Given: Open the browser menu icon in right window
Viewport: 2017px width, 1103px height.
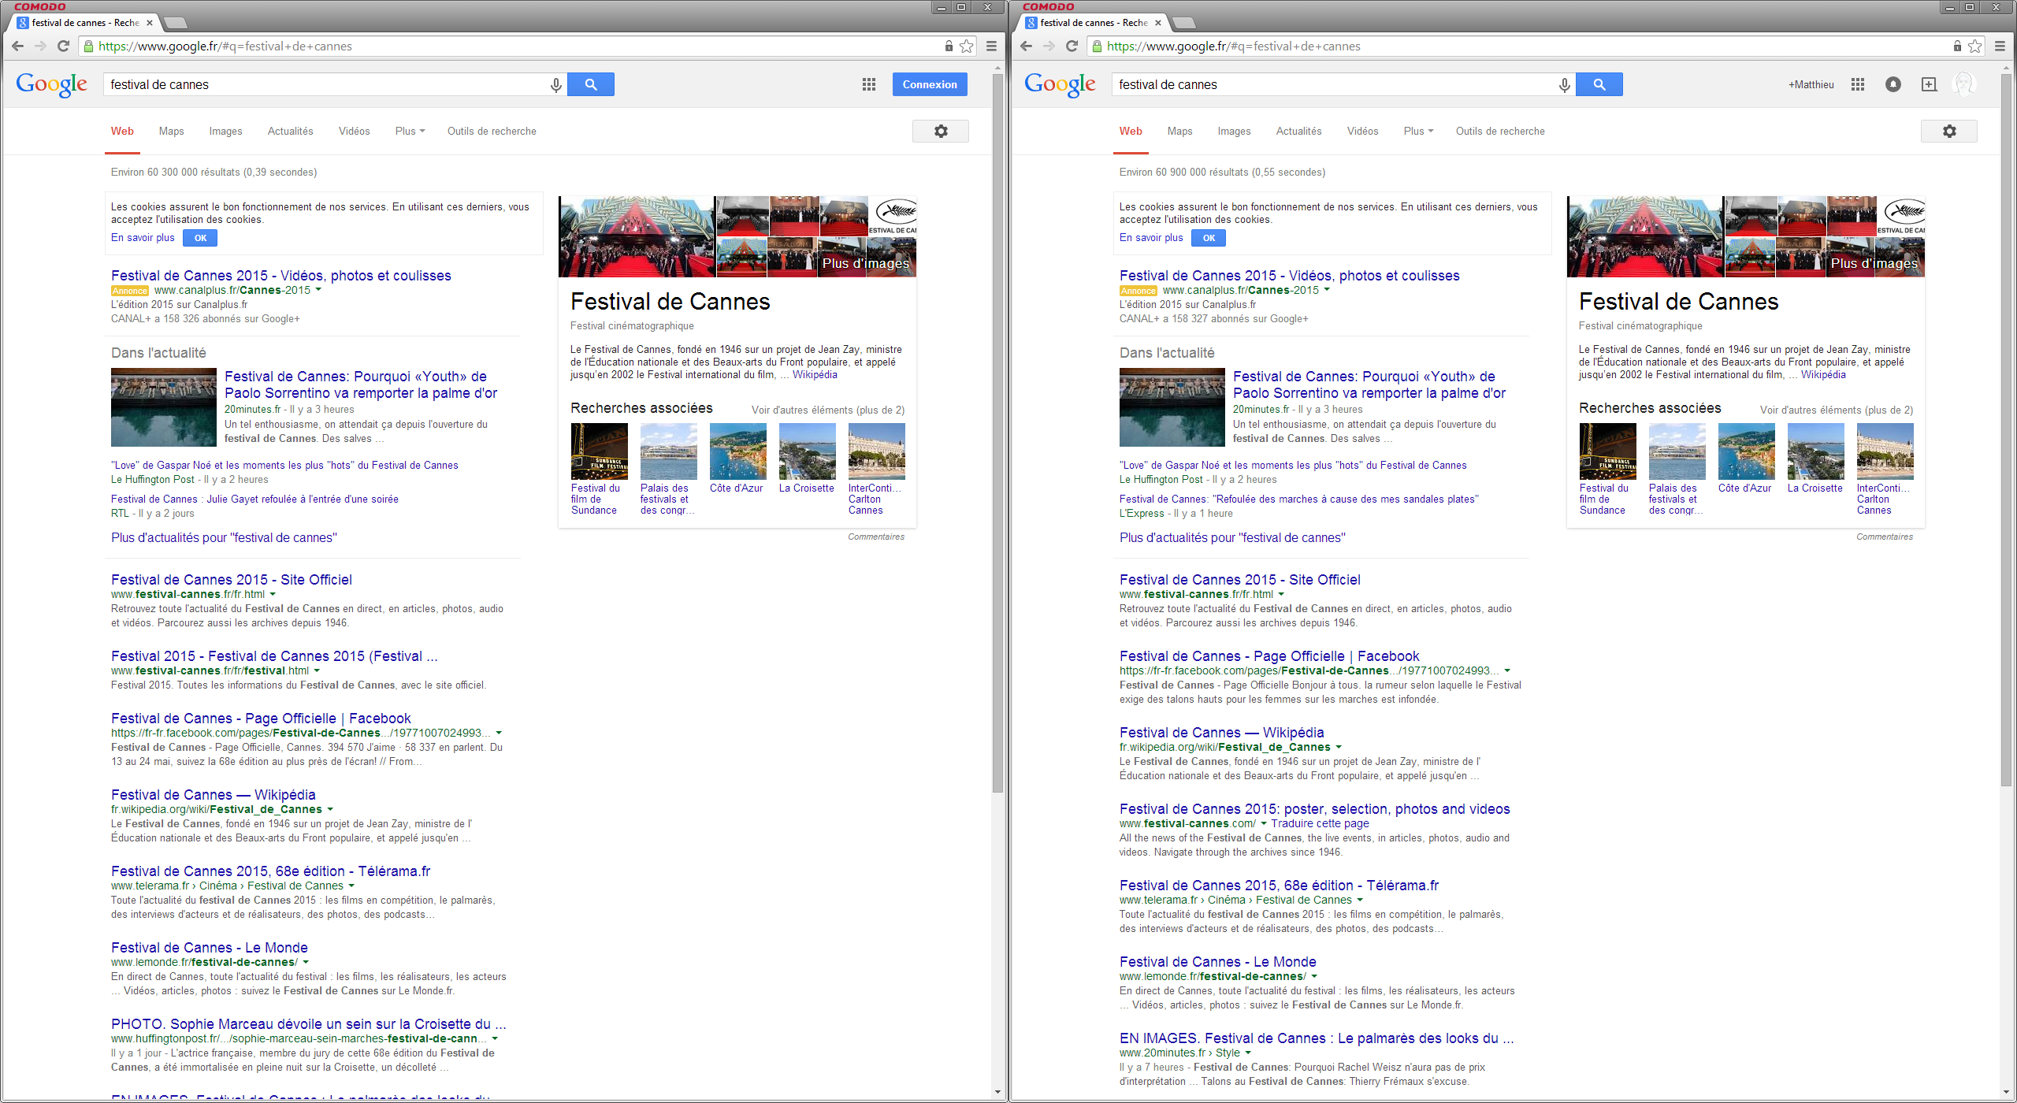Looking at the screenshot, I should click(x=2000, y=46).
